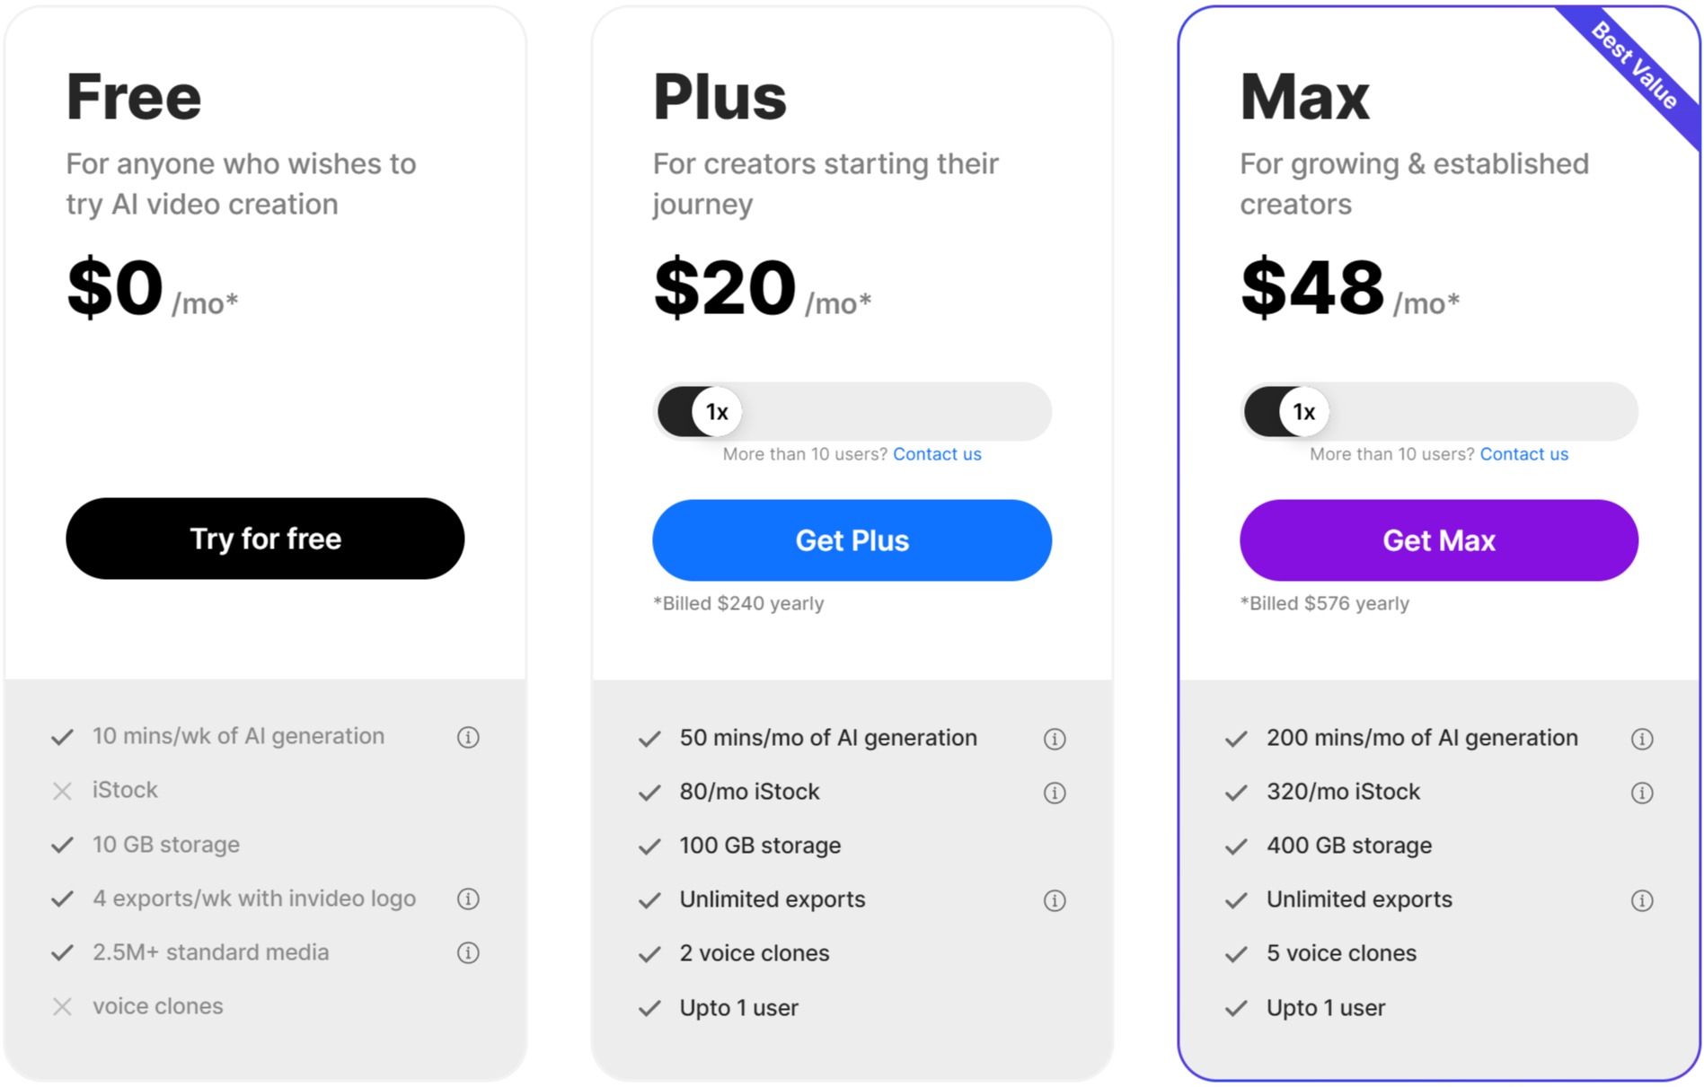Click the Max plan title heading
Screen dimensions: 1704x1087
[1304, 97]
